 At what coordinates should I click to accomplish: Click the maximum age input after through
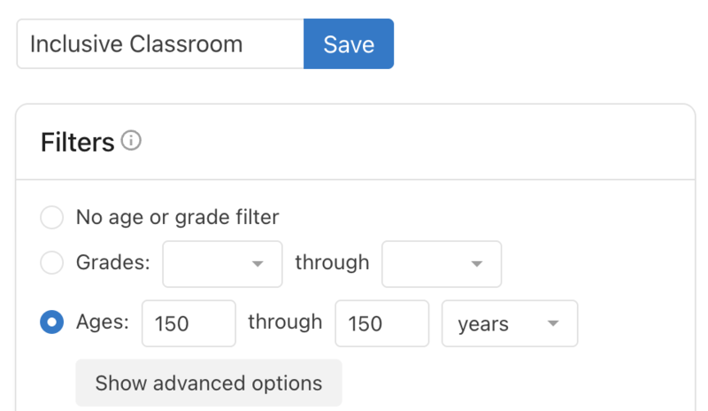pyautogui.click(x=381, y=324)
